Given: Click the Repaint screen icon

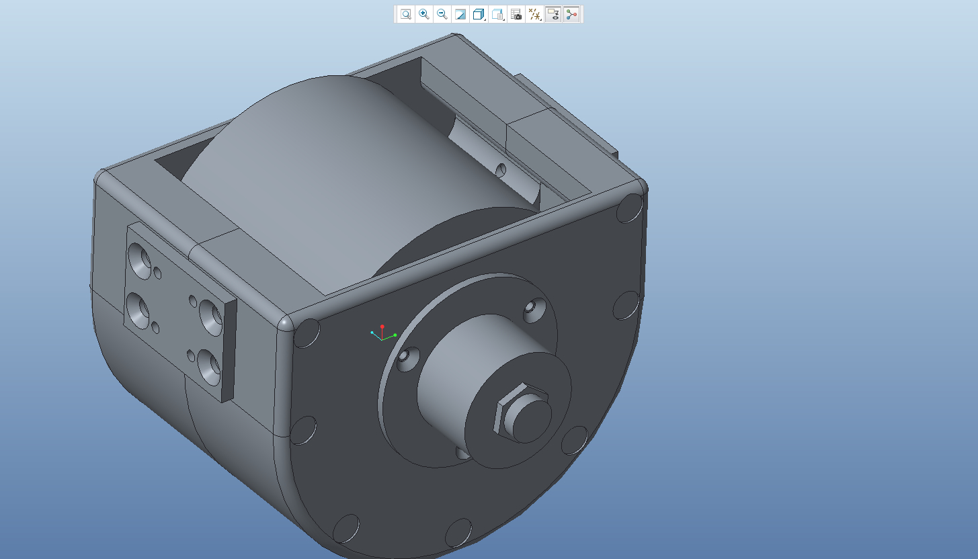Looking at the screenshot, I should 460,14.
